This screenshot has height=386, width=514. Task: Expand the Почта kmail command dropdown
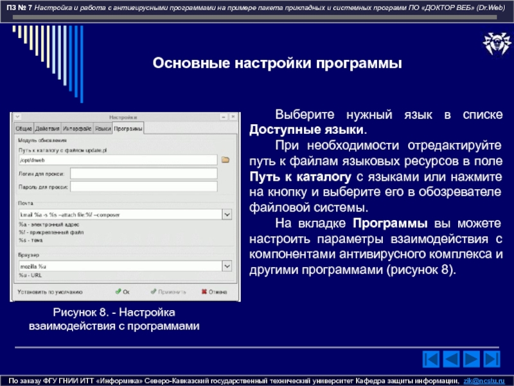click(227, 215)
